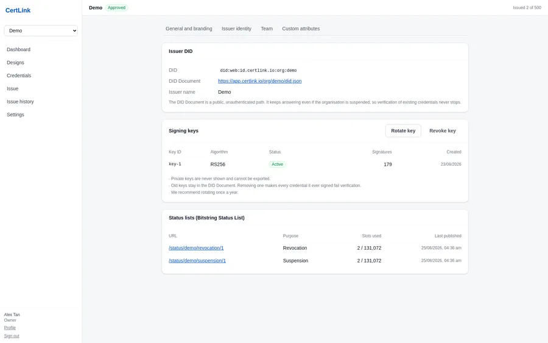Click the Signing keys heading
The image size is (548, 343).
pos(183,131)
